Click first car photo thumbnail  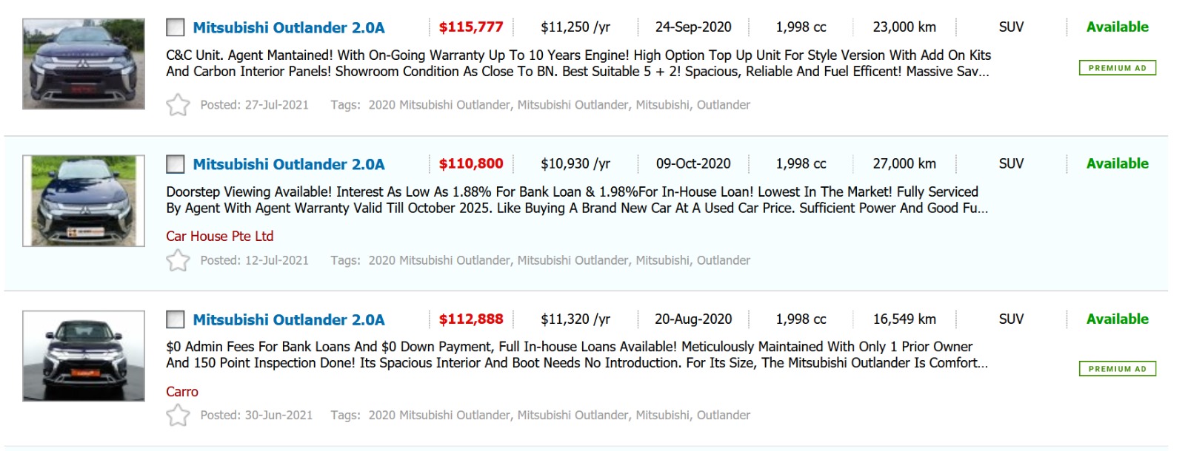tap(84, 64)
